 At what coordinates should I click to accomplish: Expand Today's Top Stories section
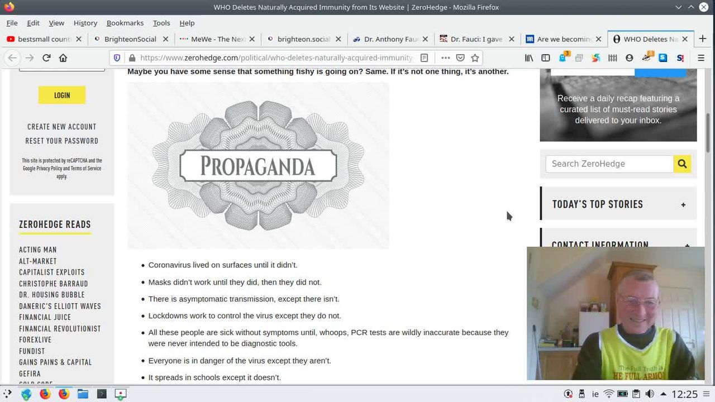tap(683, 205)
